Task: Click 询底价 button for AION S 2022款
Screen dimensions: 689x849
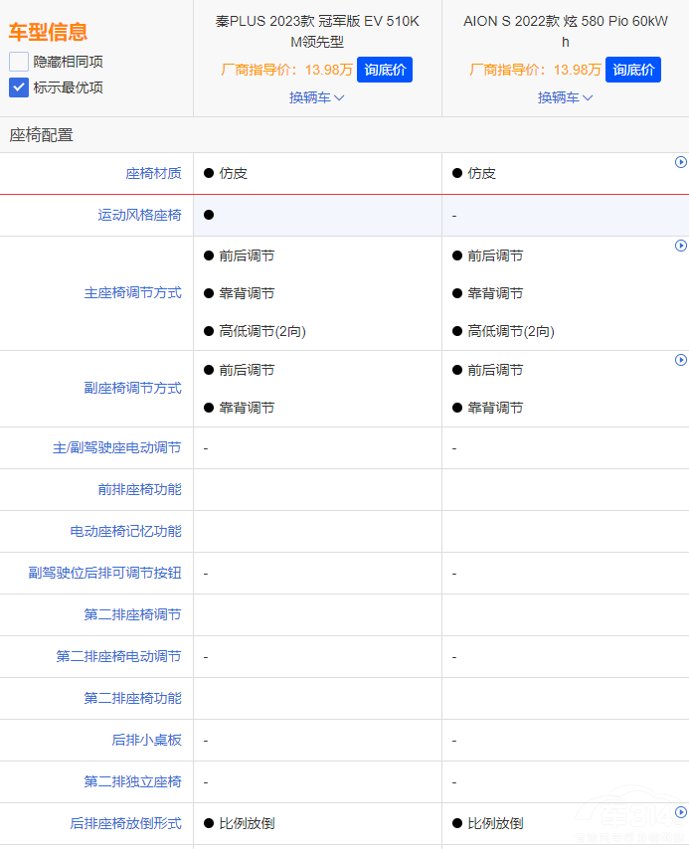Action: click(x=632, y=70)
